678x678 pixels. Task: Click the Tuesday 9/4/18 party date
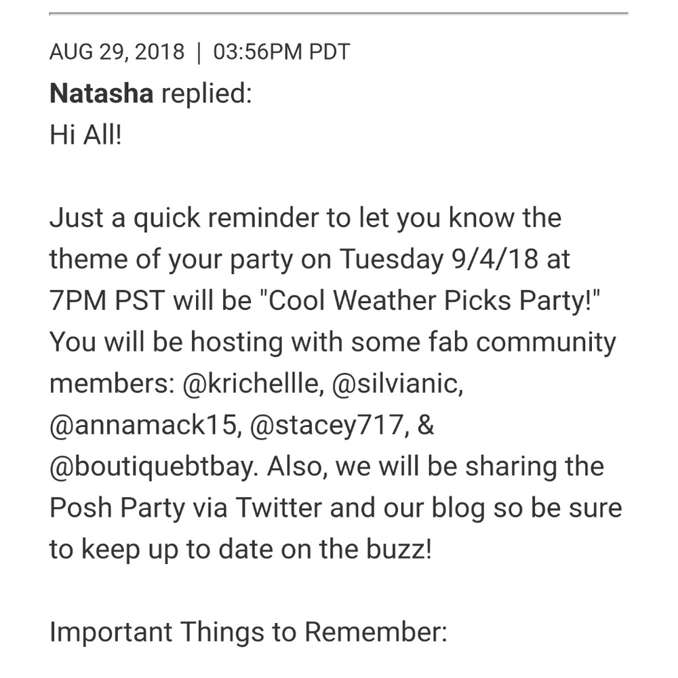coord(439,258)
